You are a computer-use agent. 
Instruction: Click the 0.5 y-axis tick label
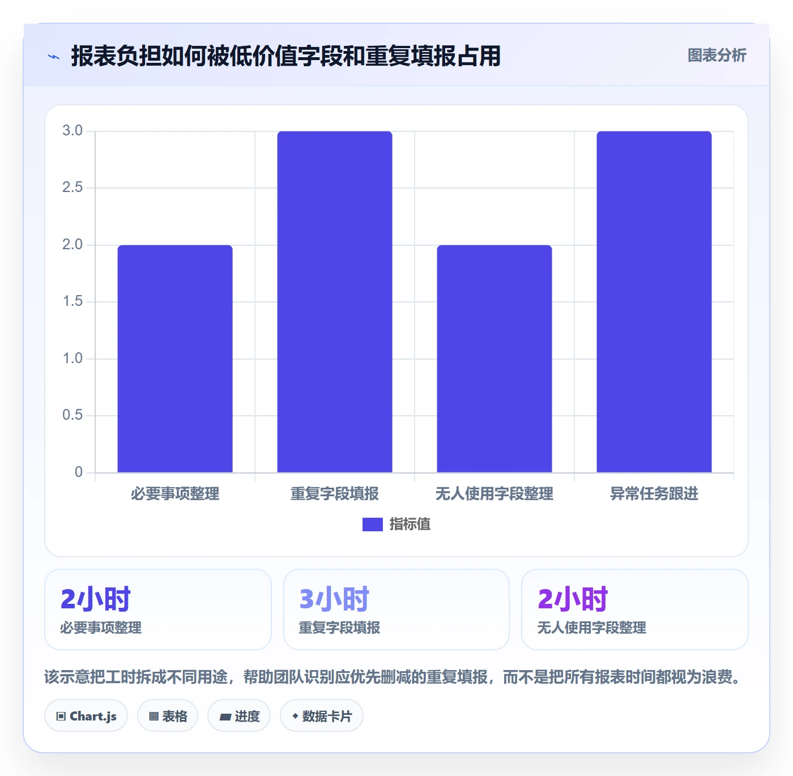click(x=73, y=415)
